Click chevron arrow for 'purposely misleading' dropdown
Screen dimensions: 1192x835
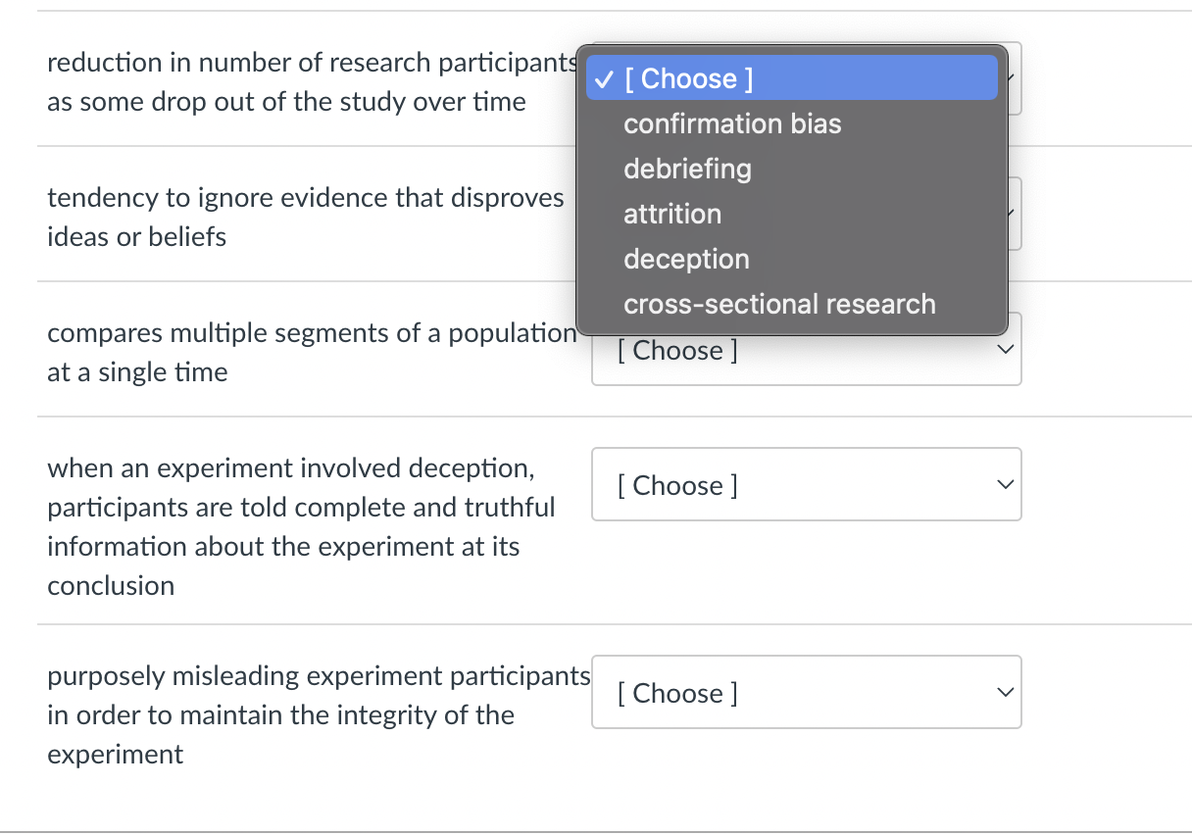pos(1002,693)
